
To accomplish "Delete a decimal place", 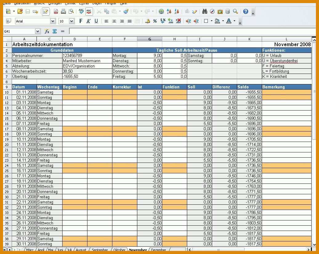I will [x=178, y=21].
